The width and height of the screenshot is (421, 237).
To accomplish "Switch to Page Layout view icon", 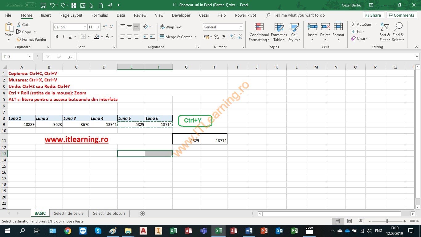I will tap(349, 221).
